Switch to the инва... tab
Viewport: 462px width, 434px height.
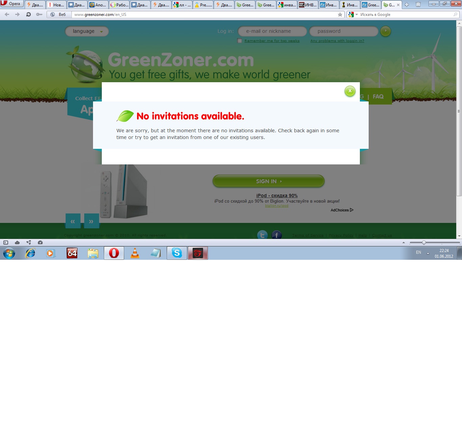(286, 5)
